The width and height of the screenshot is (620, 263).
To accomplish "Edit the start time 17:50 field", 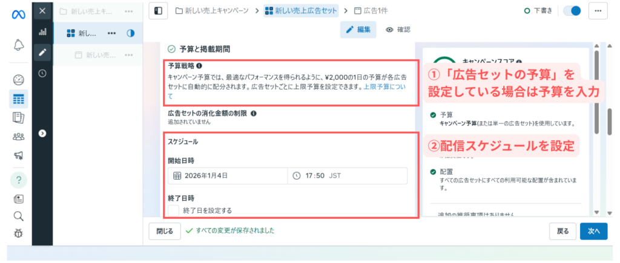I will [348, 176].
